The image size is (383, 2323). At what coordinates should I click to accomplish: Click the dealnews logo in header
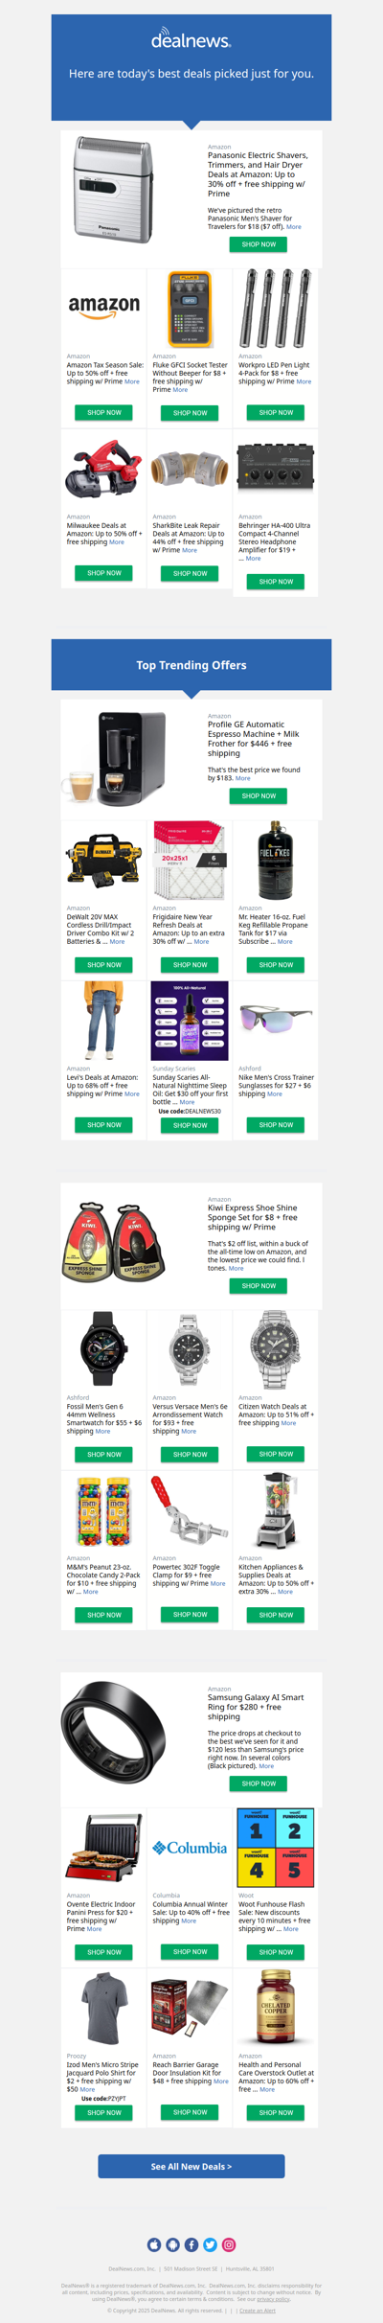point(191,39)
